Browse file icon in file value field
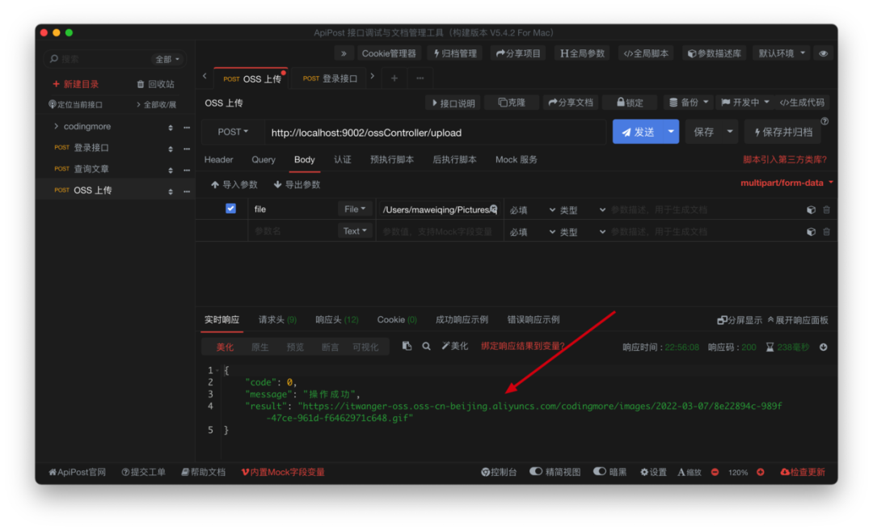 click(x=493, y=209)
